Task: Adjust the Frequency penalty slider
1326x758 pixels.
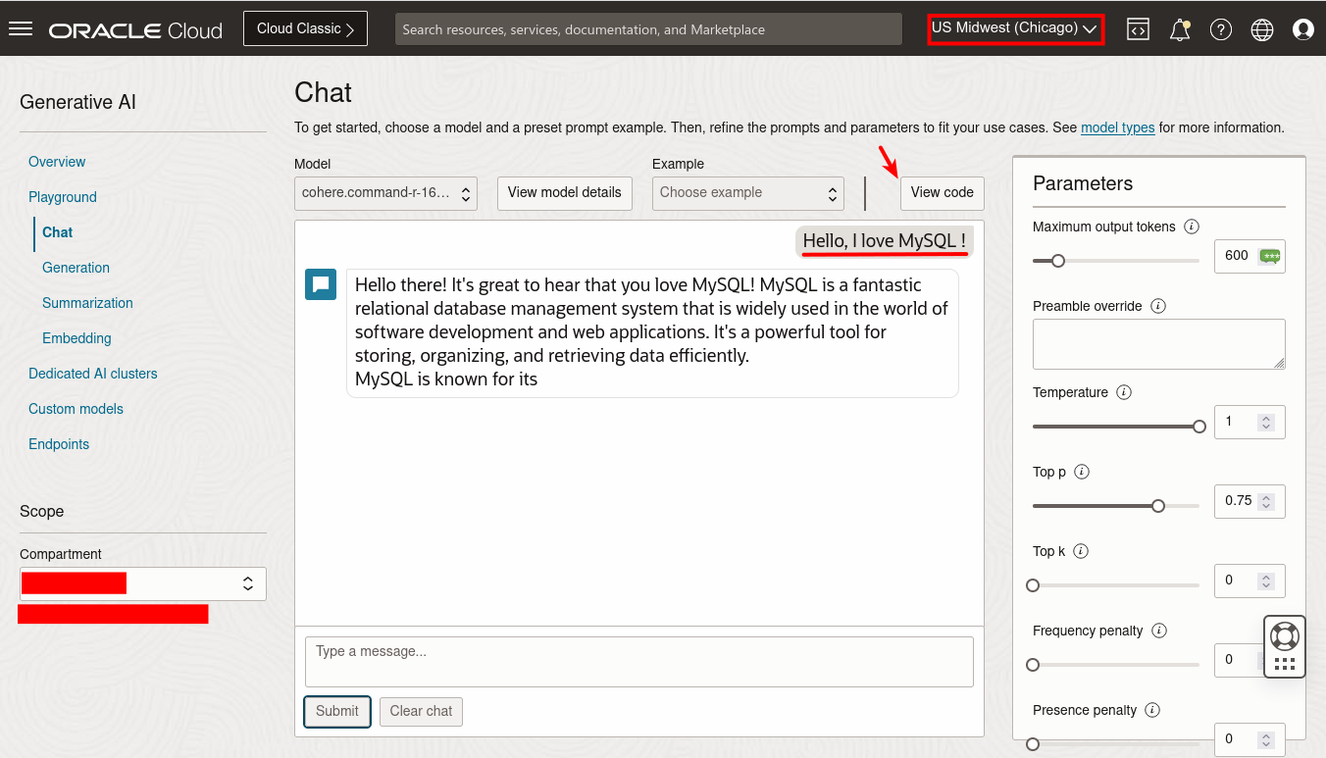Action: [1116, 665]
